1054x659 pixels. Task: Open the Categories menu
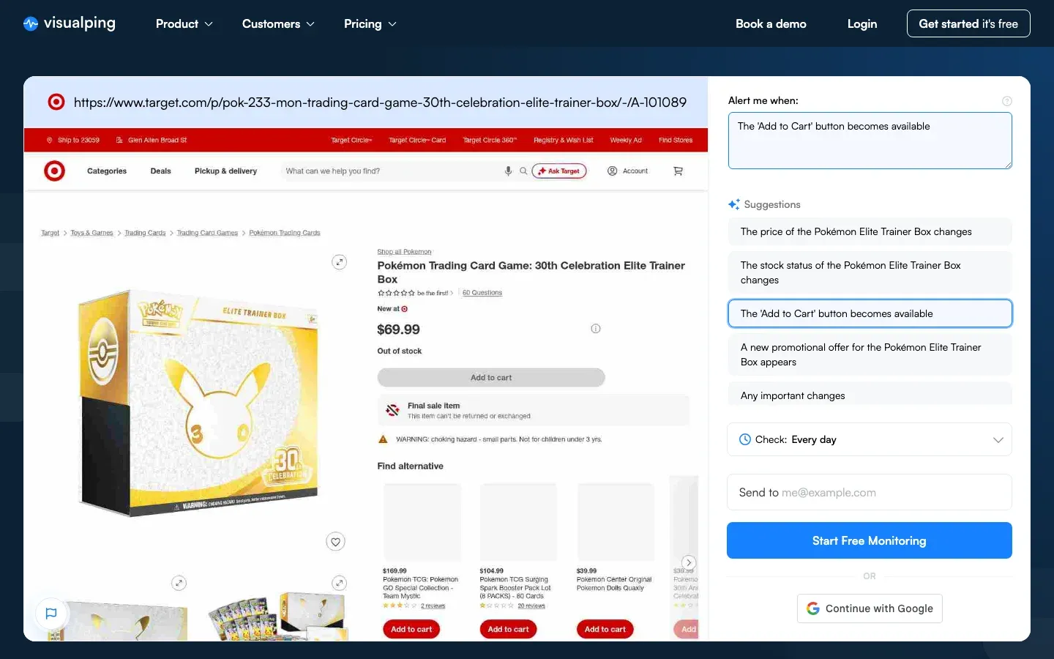(107, 171)
